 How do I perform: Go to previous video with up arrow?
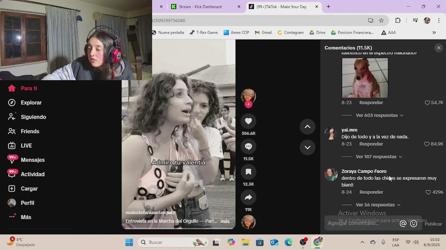click(307, 127)
